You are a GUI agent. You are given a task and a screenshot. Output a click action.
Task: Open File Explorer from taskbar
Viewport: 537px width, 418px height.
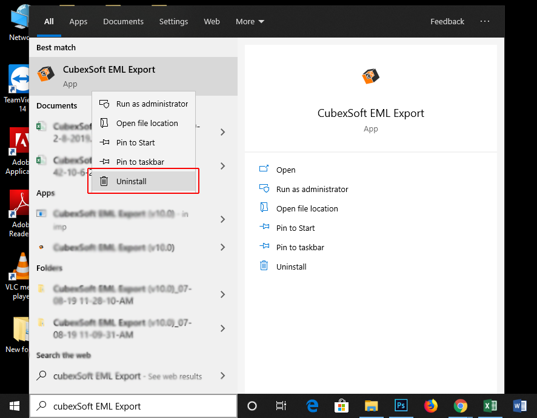[372, 406]
